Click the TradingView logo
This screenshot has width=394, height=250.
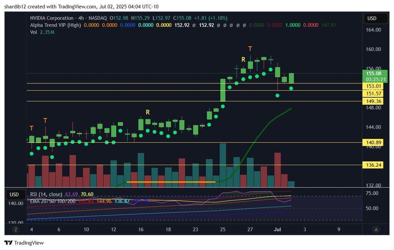24,243
